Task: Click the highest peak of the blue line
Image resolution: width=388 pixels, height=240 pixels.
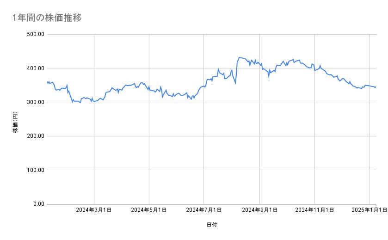Action: tap(239, 57)
